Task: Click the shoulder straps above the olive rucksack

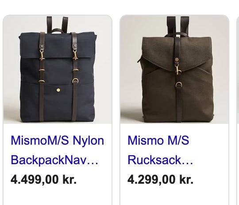Action: (178, 25)
